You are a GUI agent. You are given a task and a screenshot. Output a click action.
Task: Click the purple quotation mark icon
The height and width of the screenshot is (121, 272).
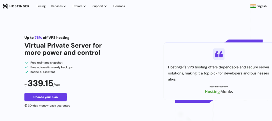219,54
